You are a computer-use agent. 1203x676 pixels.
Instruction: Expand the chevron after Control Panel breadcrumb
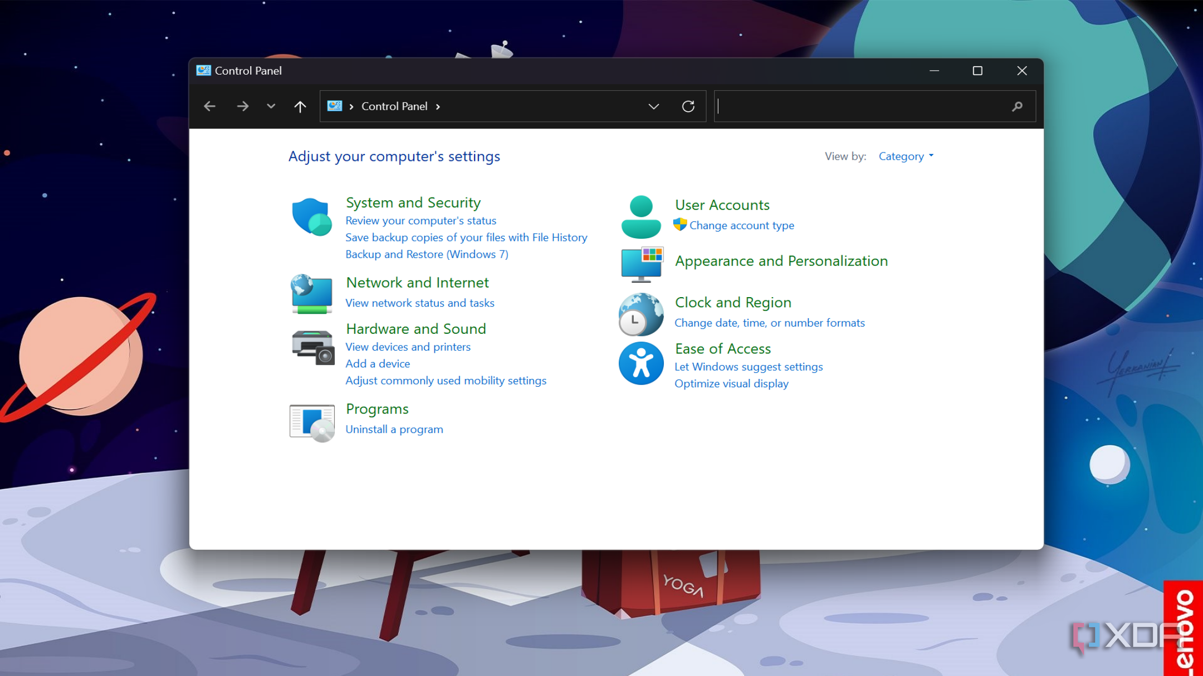coord(438,106)
